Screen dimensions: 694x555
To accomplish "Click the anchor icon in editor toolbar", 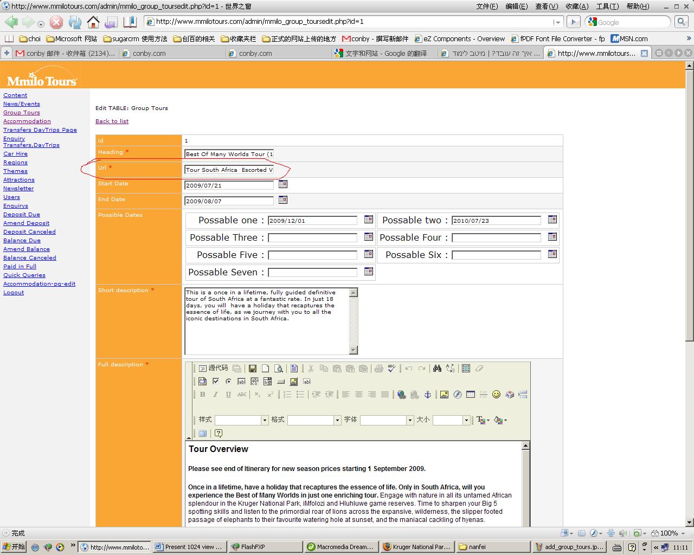I will click(428, 395).
